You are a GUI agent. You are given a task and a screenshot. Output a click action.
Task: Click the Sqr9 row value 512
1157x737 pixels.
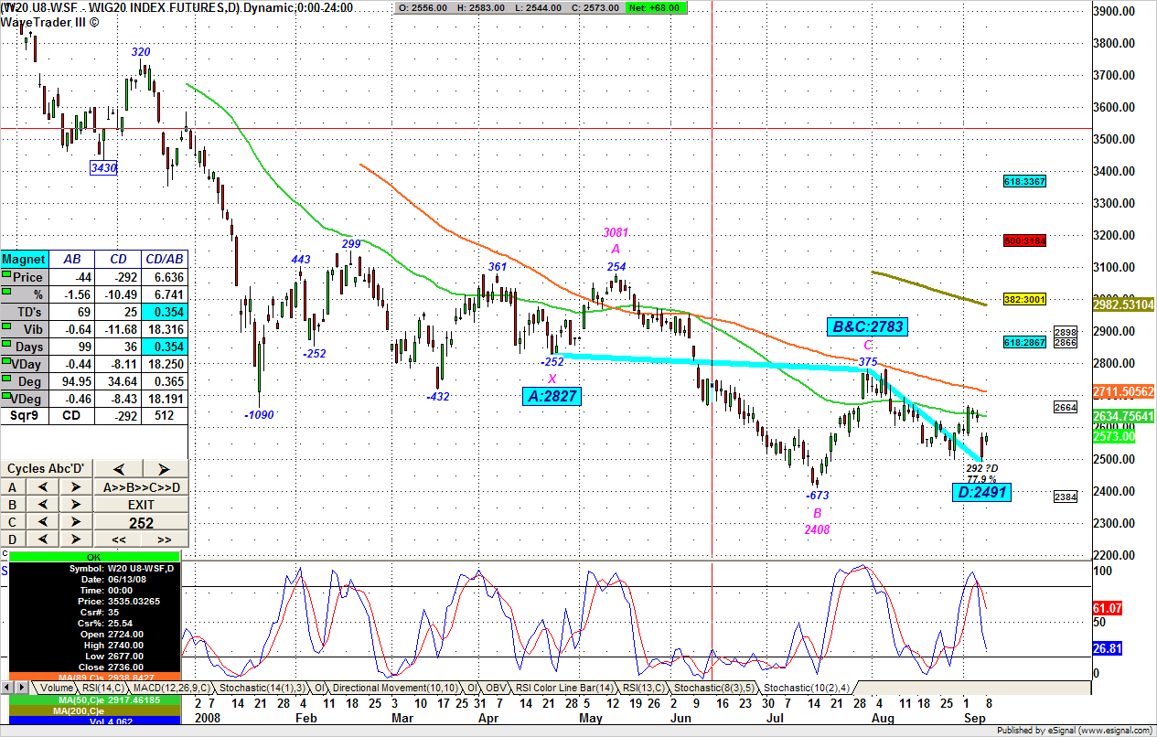point(165,415)
